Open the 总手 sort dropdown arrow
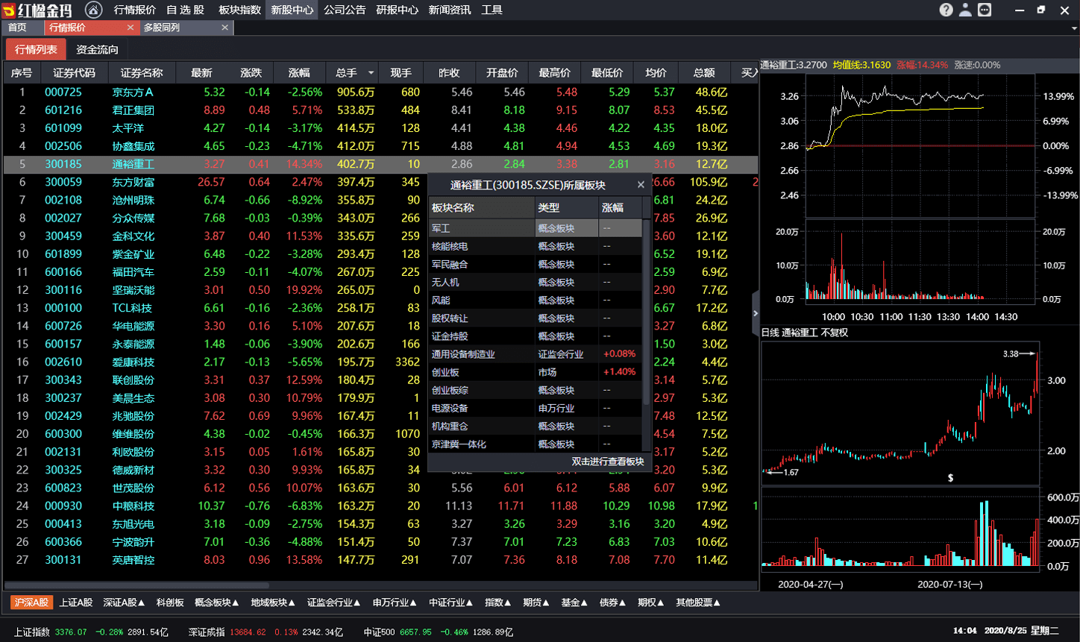The width and height of the screenshot is (1080, 642). coord(371,72)
